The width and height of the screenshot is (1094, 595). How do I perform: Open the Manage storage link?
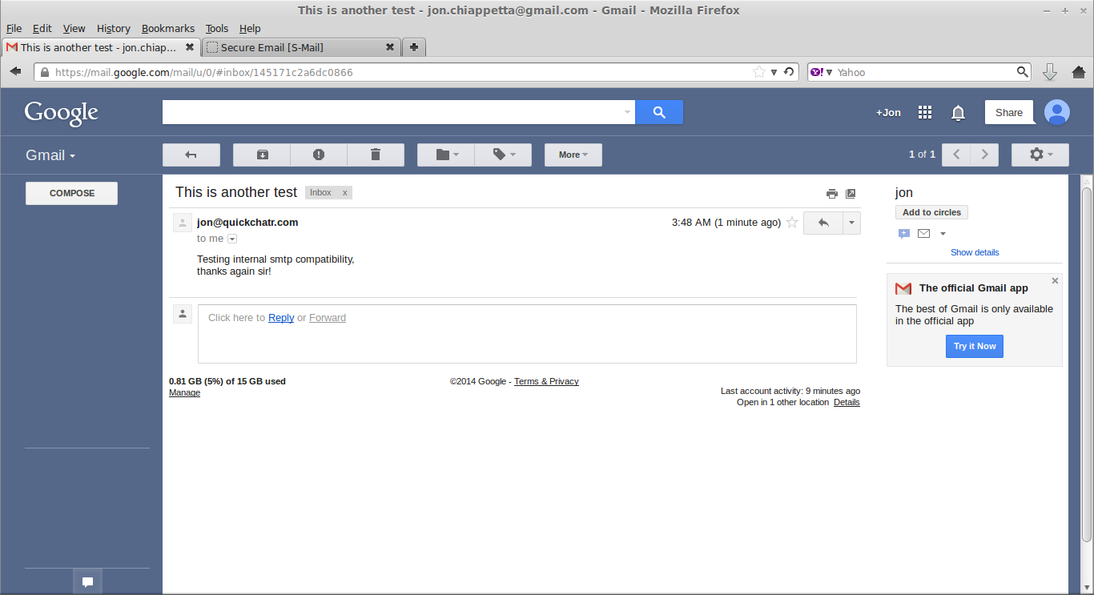(184, 392)
